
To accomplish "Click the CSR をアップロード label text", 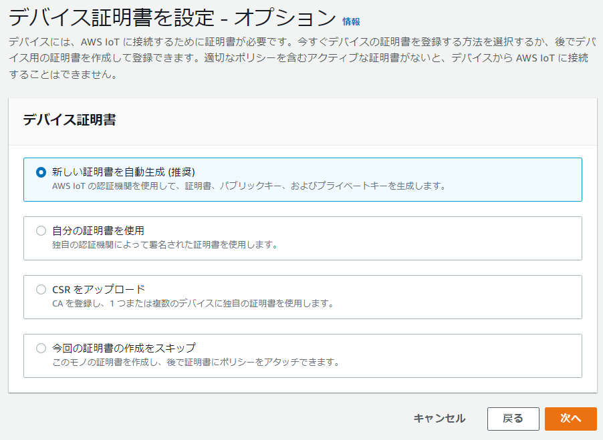I will tap(98, 289).
